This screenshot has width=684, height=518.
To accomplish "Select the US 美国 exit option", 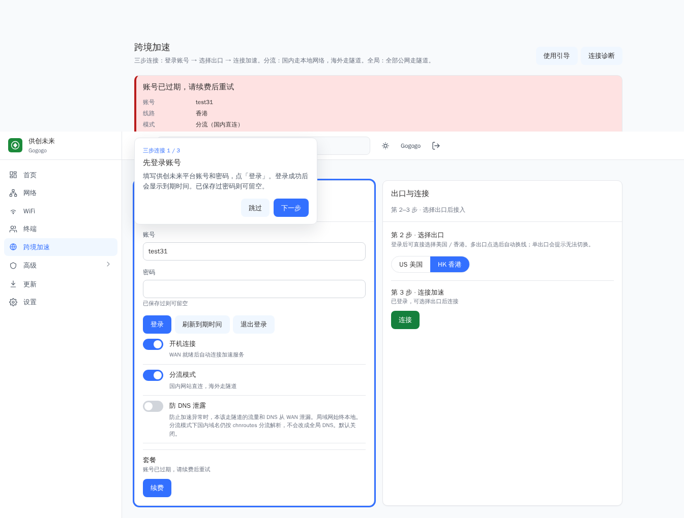I will pos(411,265).
